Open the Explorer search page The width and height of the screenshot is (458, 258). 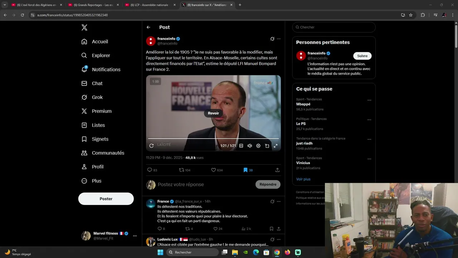tap(96, 56)
